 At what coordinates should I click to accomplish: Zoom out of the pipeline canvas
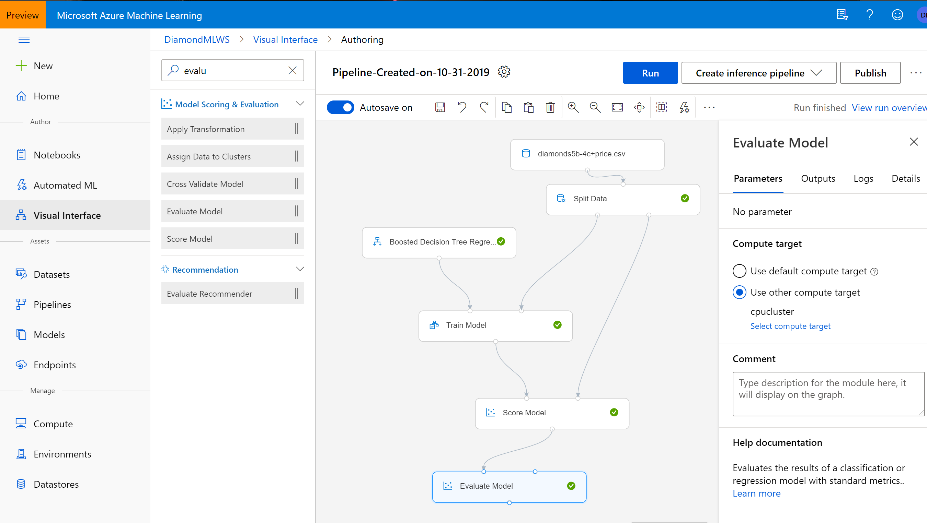click(595, 107)
